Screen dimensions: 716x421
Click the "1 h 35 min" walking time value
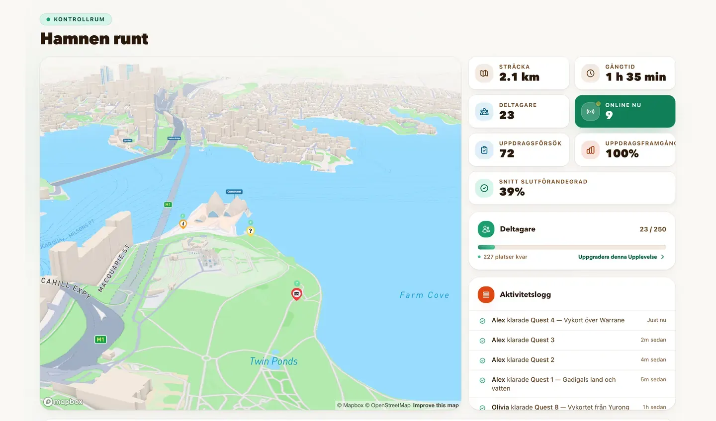pyautogui.click(x=635, y=77)
